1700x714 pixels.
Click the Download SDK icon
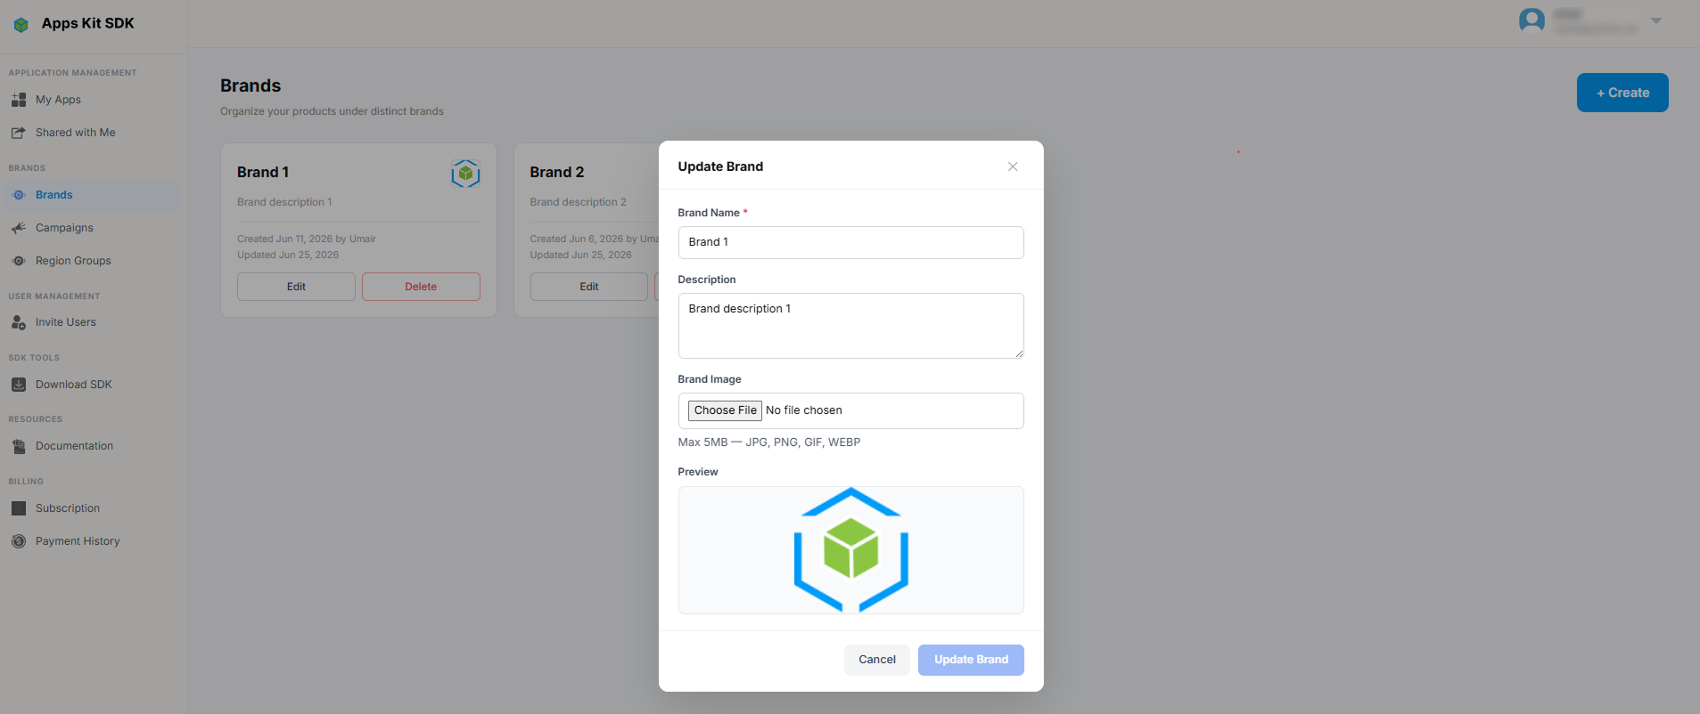coord(19,385)
